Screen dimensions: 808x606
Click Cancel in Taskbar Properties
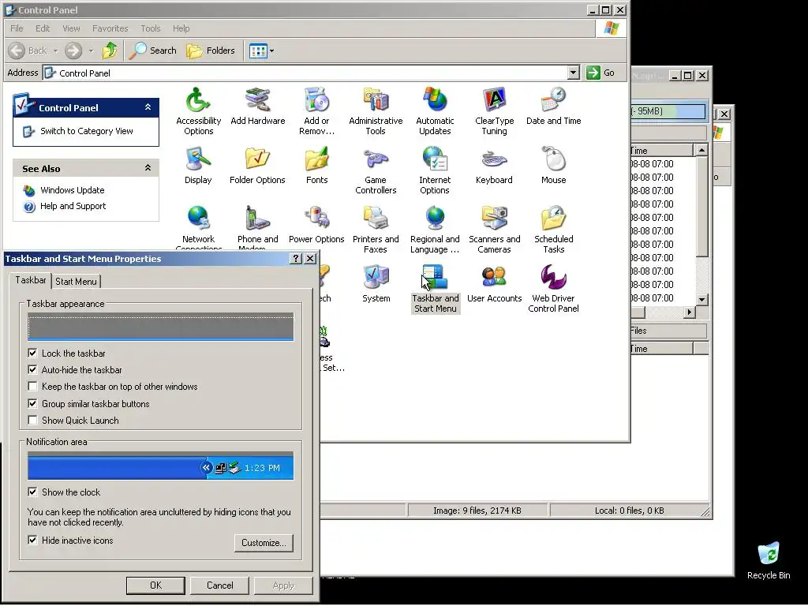click(x=220, y=585)
